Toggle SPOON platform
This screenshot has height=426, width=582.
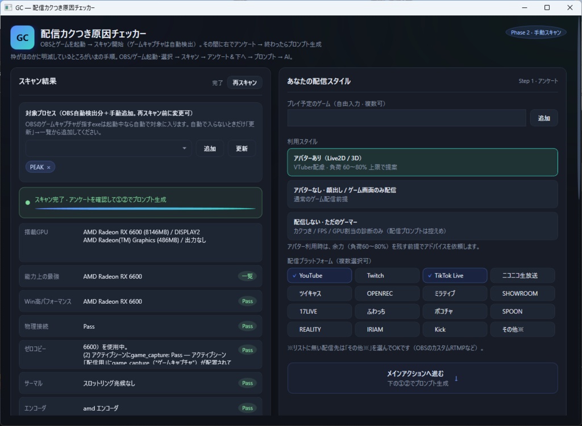tap(523, 311)
